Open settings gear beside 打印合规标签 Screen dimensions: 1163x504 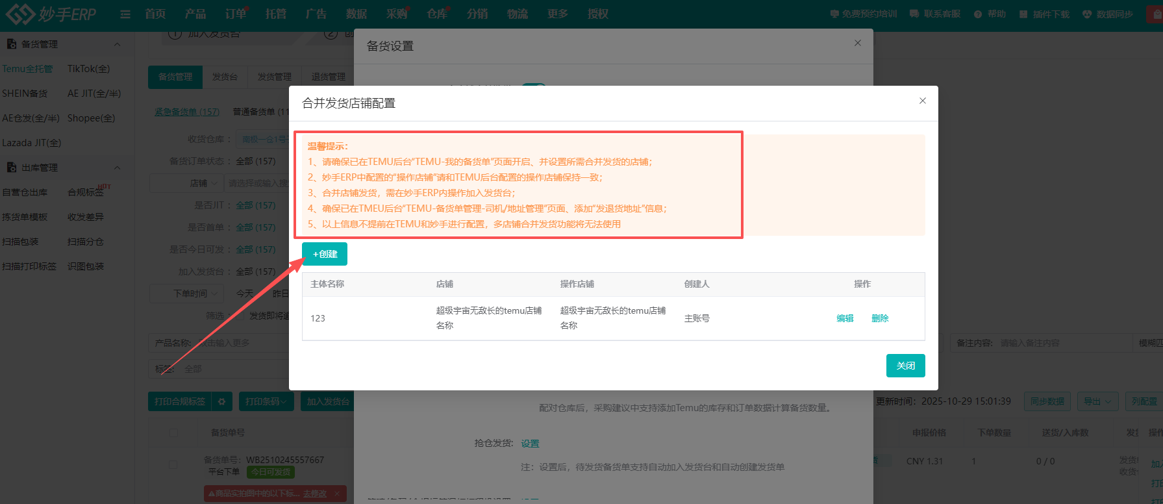pyautogui.click(x=221, y=401)
